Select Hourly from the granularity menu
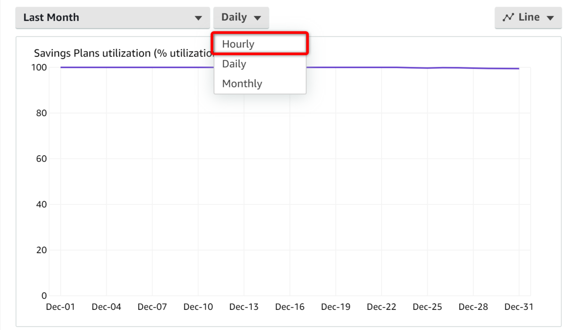Image resolution: width=564 pixels, height=330 pixels. [x=260, y=44]
